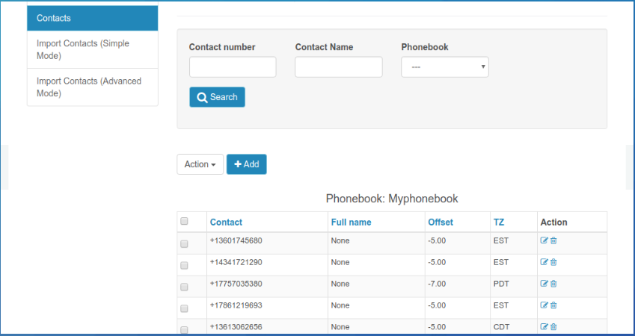
Task: Delete contact +13601745680 with trash icon
Action: [x=553, y=240]
